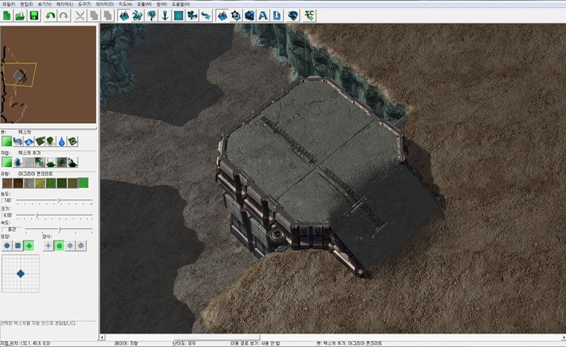Select the Water brush droplet icon
The image size is (566, 347).
62,141
